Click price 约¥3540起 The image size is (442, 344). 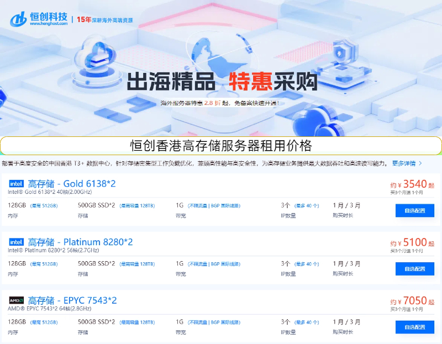click(412, 184)
